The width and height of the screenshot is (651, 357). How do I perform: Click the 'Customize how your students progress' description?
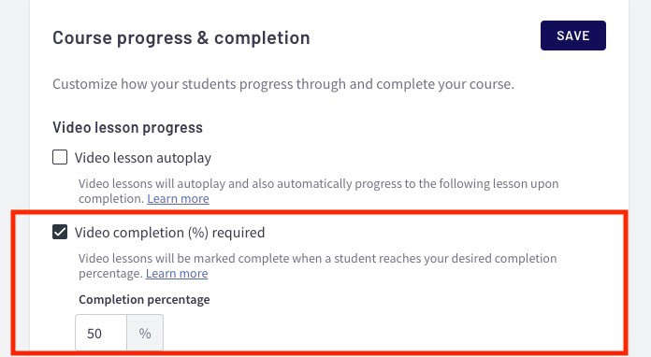coord(283,84)
